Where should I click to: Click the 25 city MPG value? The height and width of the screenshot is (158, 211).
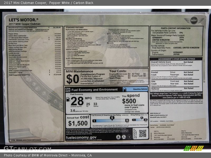click(x=88, y=104)
